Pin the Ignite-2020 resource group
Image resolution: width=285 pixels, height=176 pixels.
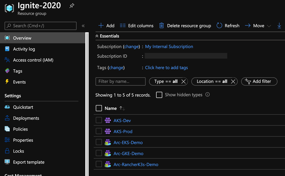click(x=72, y=6)
